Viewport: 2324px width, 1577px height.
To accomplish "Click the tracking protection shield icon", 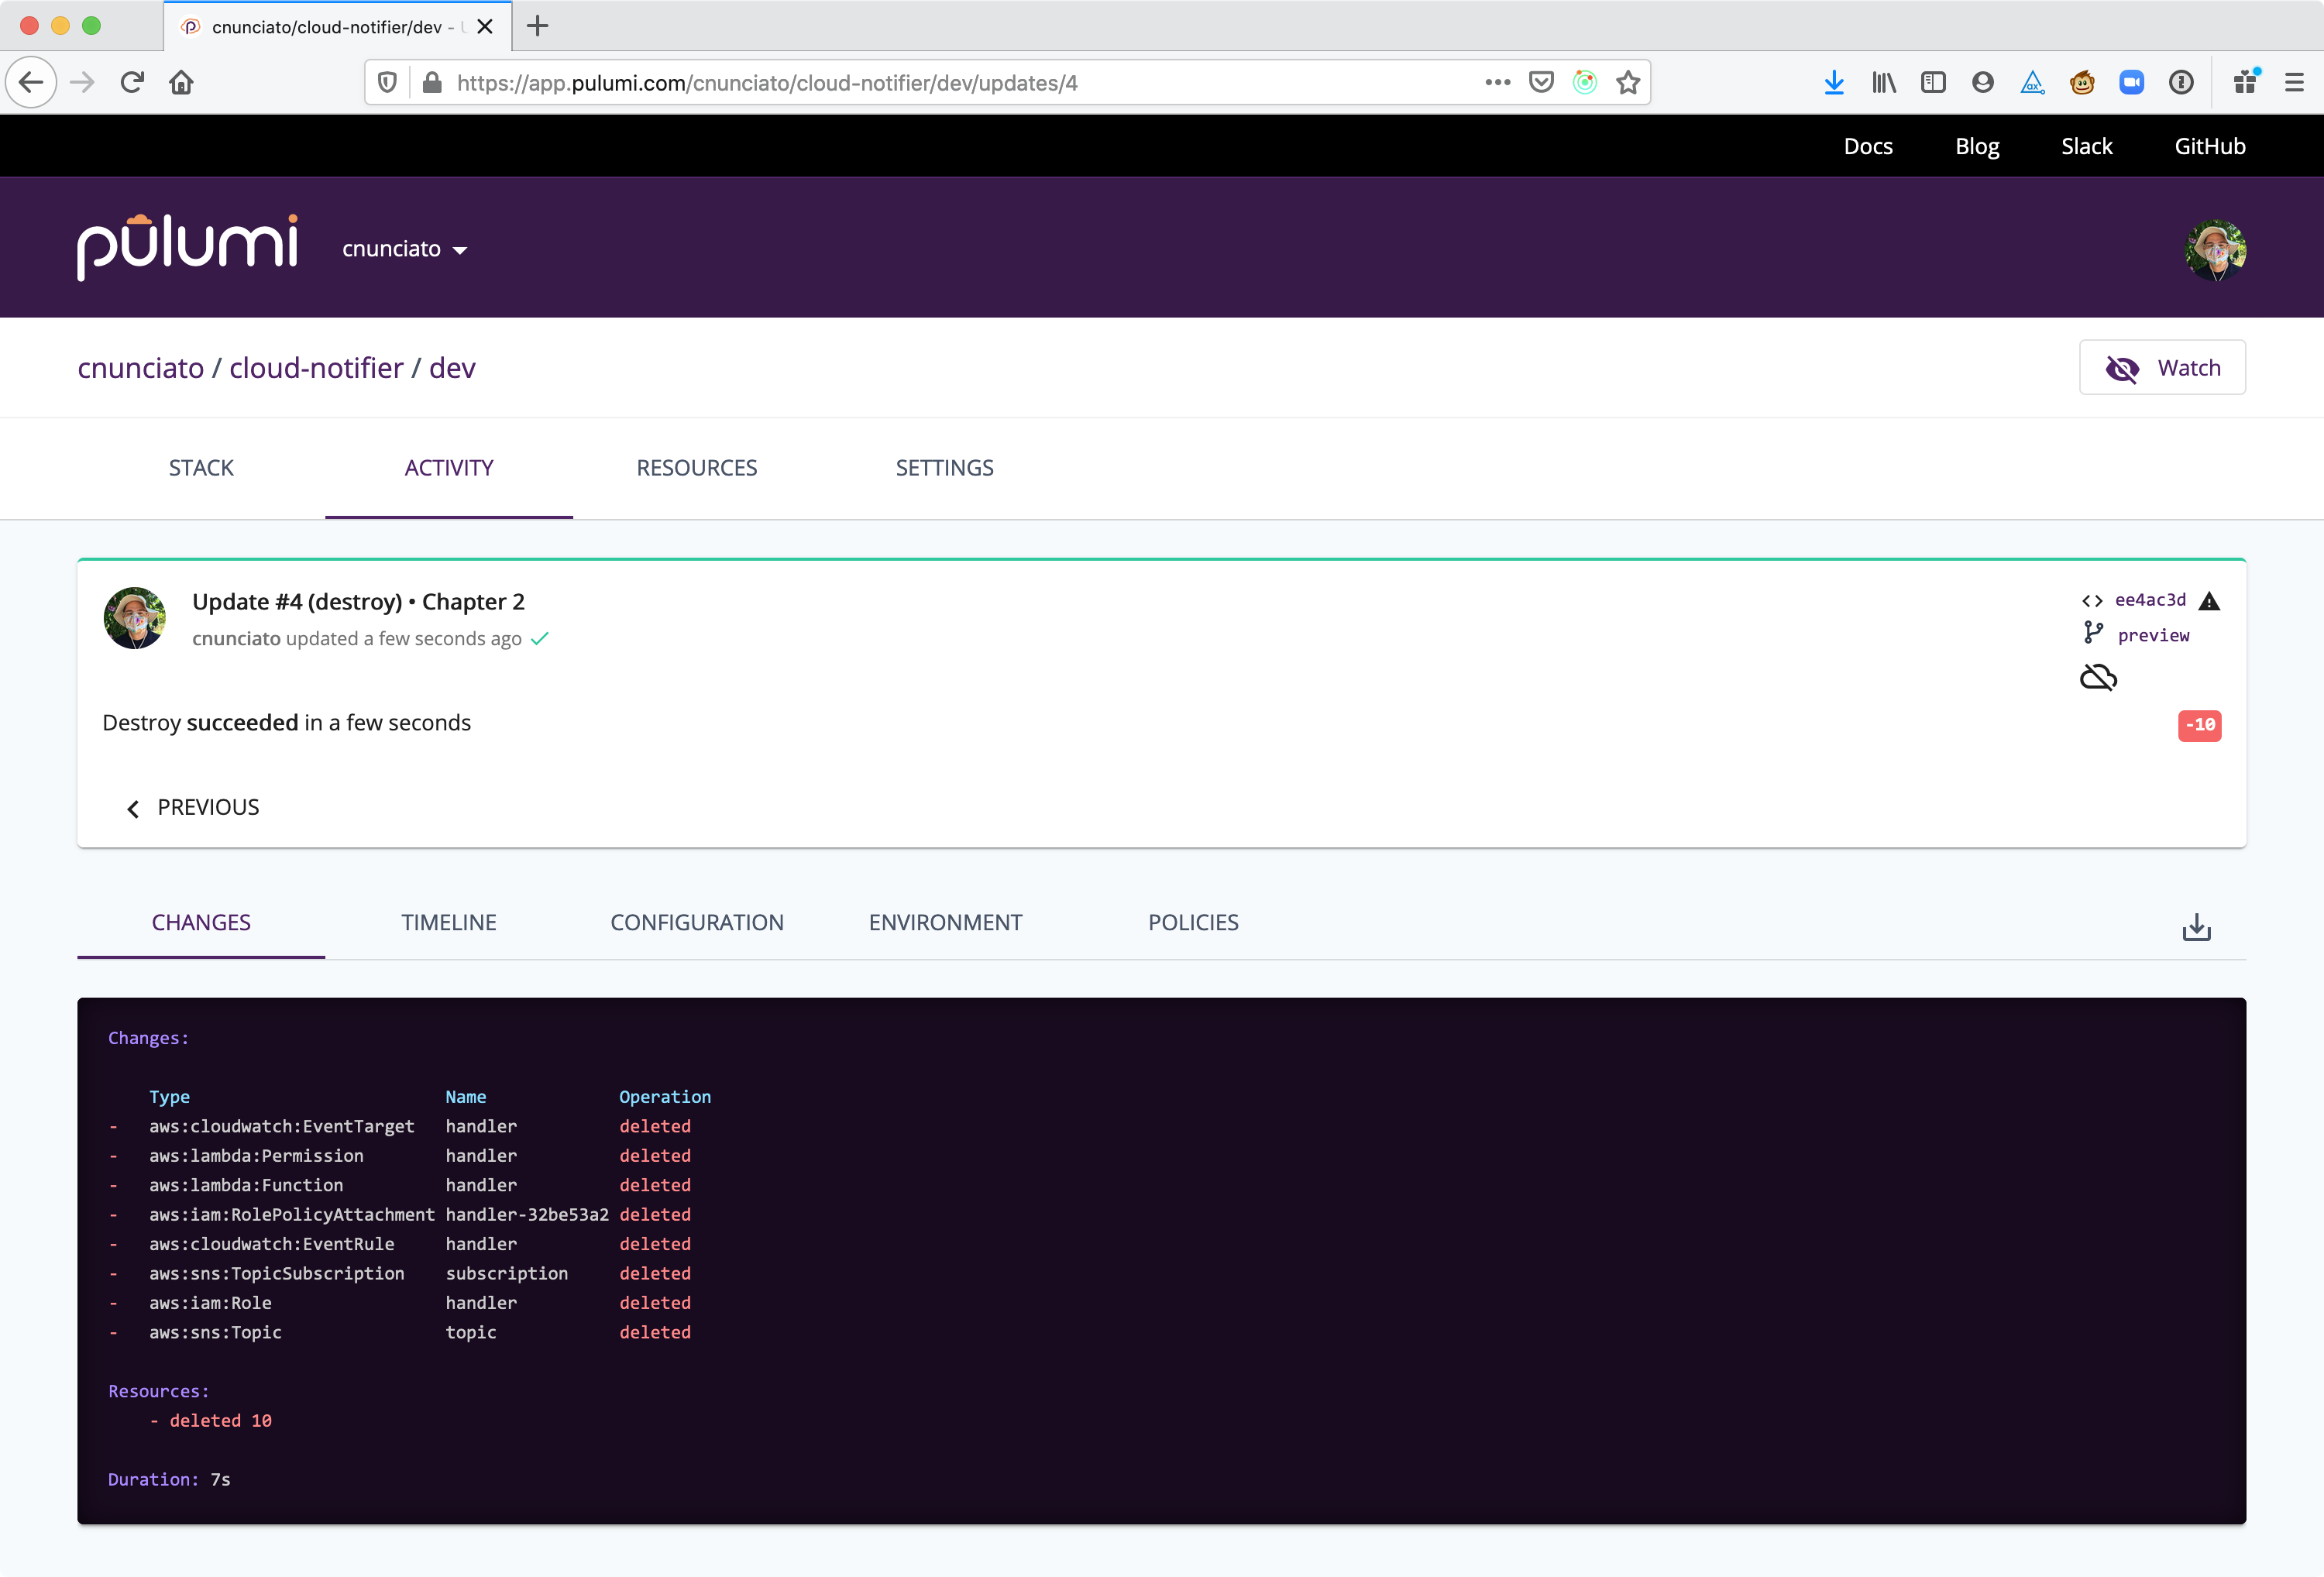I will tap(387, 82).
